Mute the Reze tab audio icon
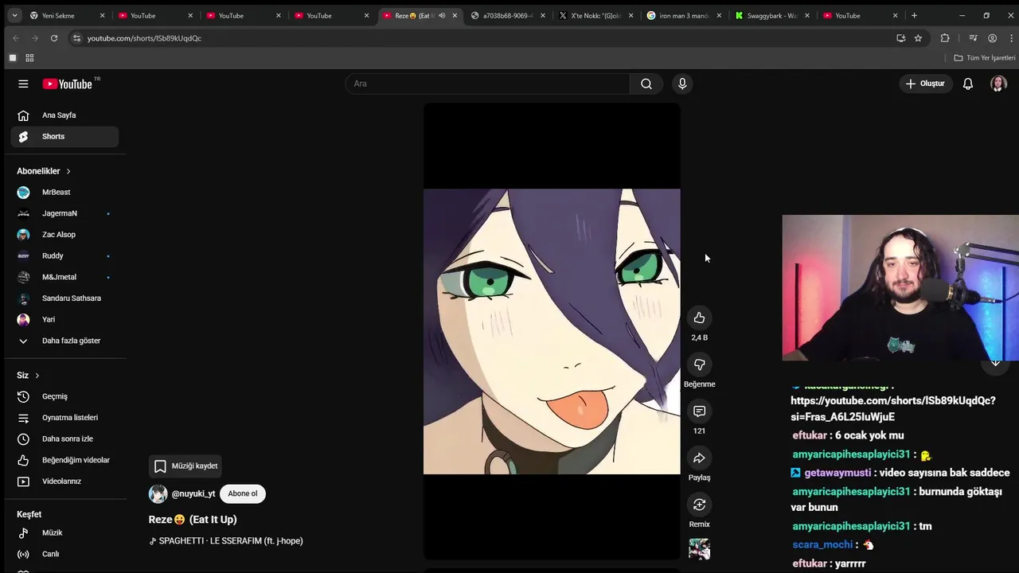Image resolution: width=1019 pixels, height=573 pixels. 442,15
